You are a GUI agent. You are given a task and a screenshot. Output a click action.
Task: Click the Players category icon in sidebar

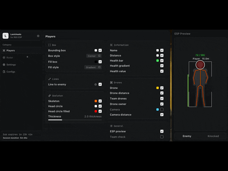pyautogui.click(x=4, y=50)
